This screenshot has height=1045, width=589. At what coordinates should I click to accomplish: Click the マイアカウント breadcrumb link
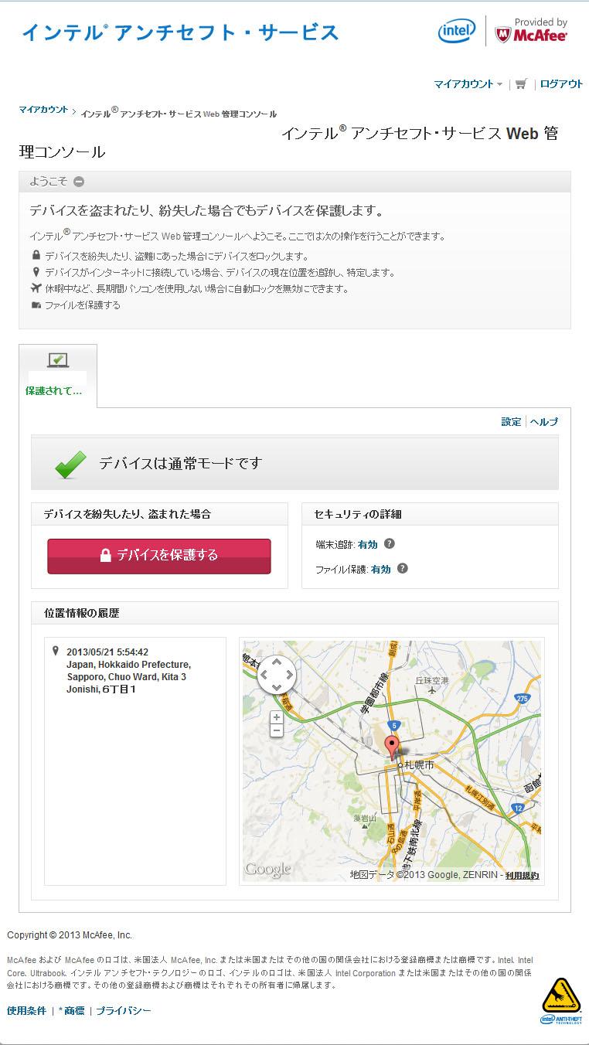[43, 110]
